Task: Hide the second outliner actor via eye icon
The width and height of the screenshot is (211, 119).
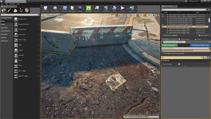Action: [x=163, y=17]
